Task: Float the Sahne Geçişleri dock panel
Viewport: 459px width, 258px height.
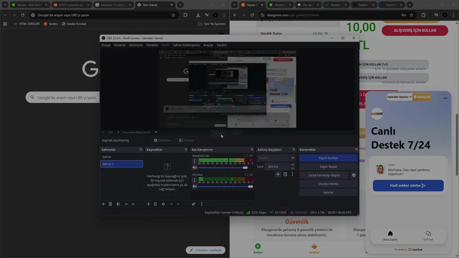Action: click(295, 149)
